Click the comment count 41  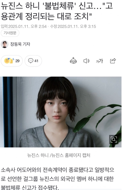(x=36, y=61)
